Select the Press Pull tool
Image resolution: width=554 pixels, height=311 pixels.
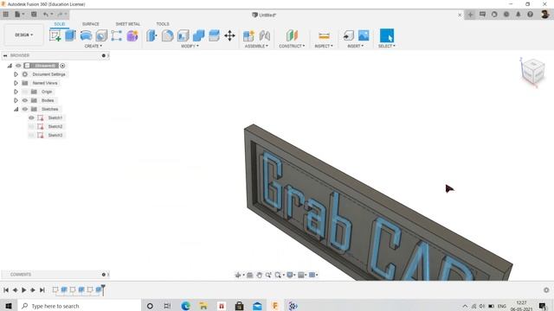[x=152, y=35]
